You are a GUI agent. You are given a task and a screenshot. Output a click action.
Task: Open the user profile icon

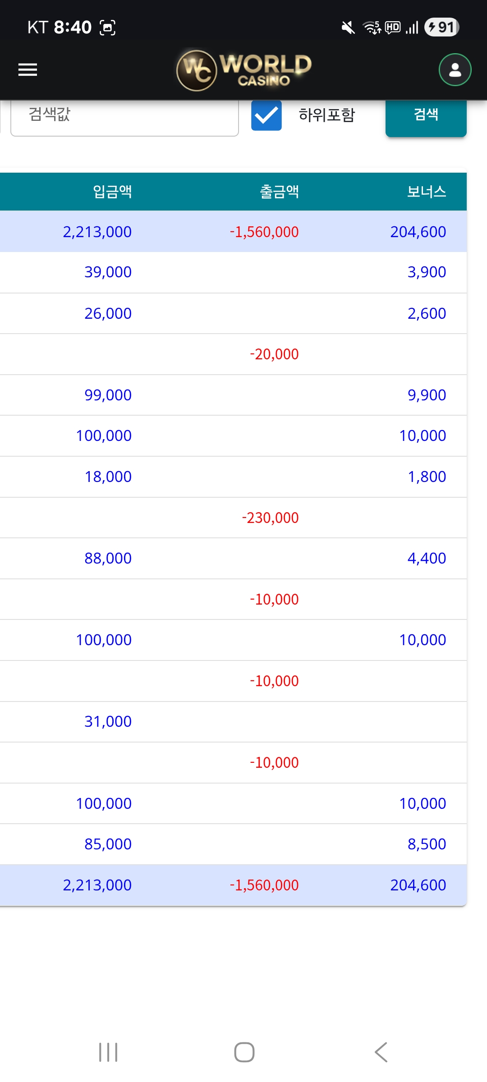coord(455,70)
